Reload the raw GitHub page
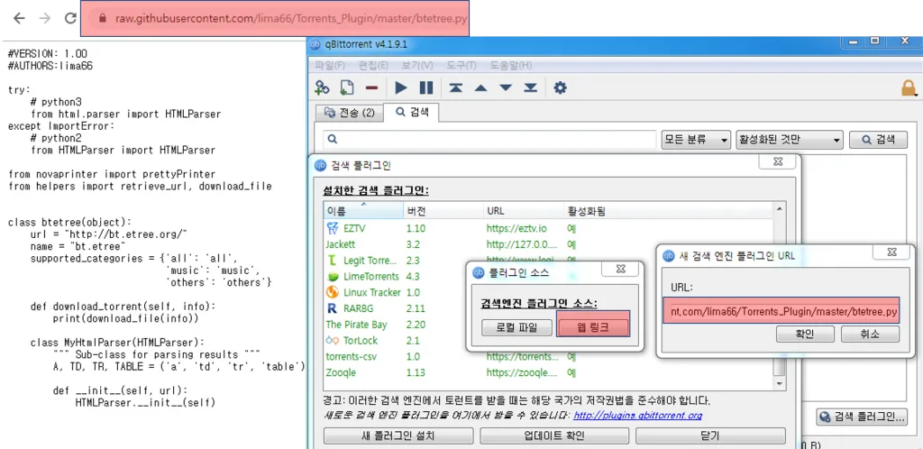923x449 pixels. (x=70, y=18)
